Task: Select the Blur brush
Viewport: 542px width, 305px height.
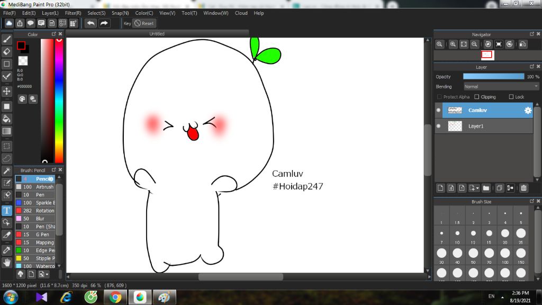Action: (x=35, y=219)
